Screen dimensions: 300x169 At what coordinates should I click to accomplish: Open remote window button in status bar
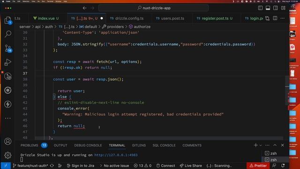(x=6, y=166)
